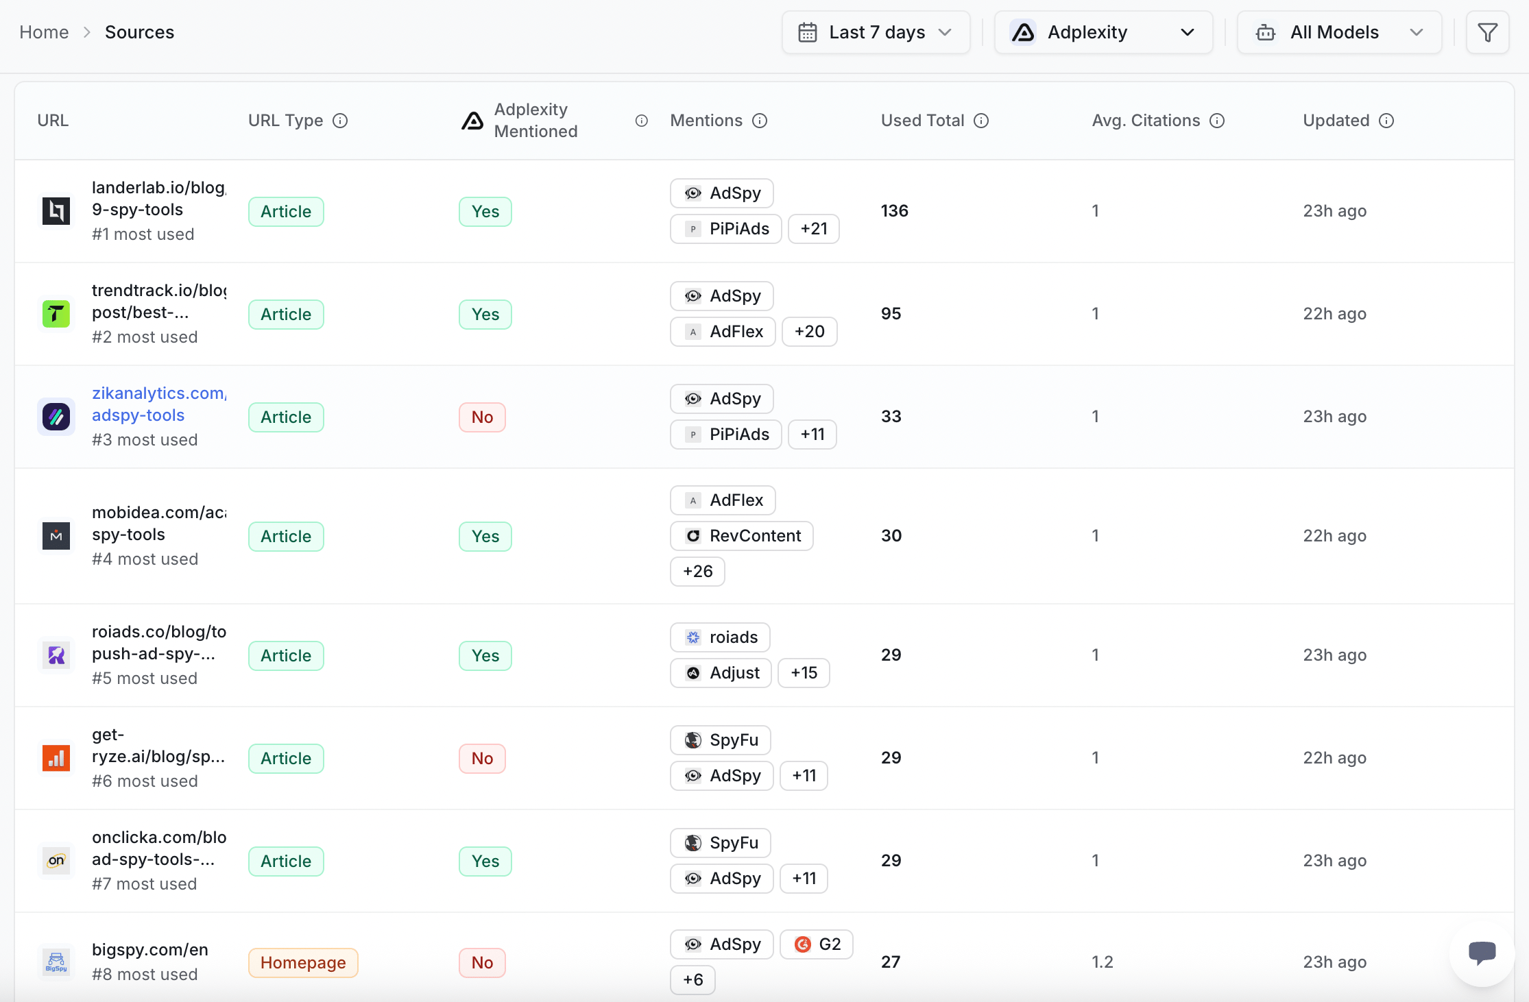This screenshot has height=1002, width=1529.
Task: Show Mentions column info icon
Action: click(760, 121)
